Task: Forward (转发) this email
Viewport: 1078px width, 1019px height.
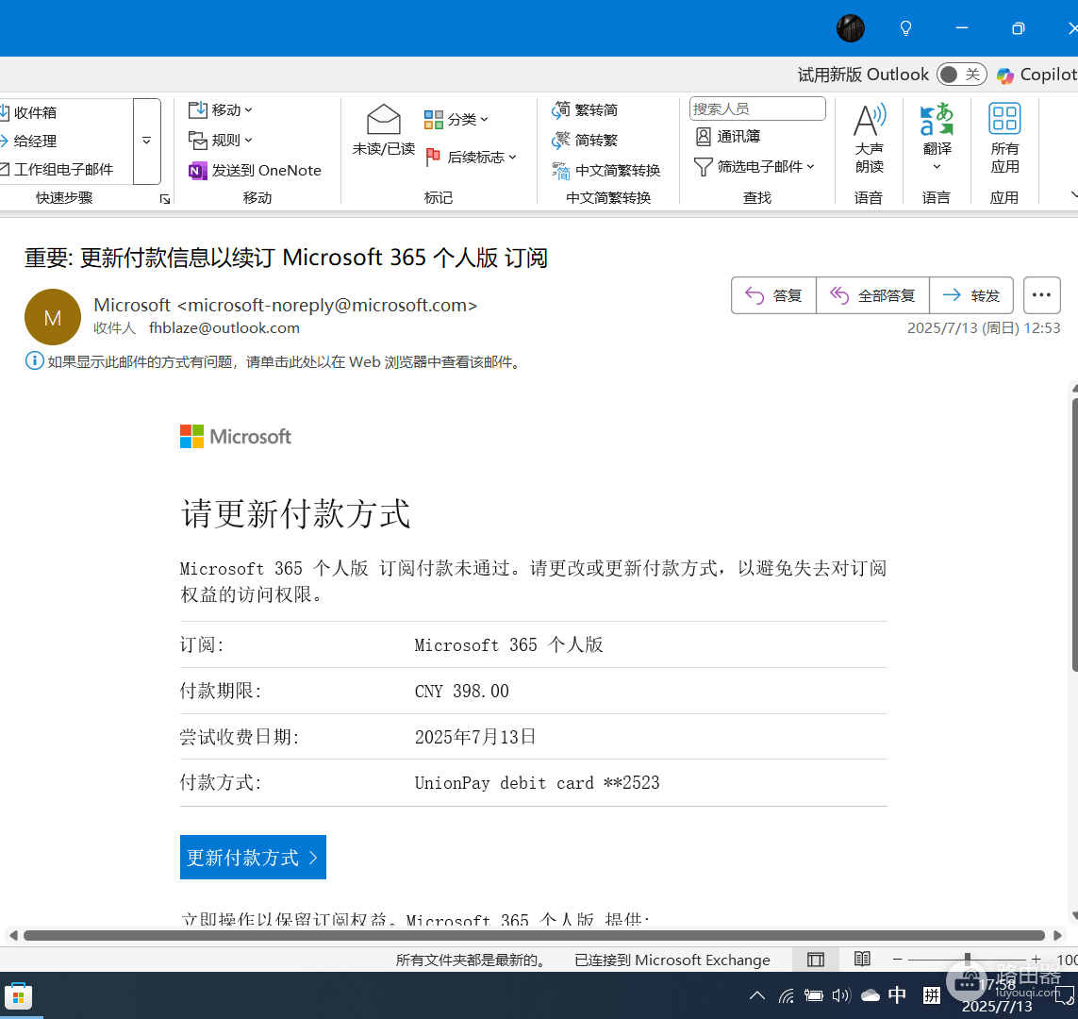Action: pos(970,295)
